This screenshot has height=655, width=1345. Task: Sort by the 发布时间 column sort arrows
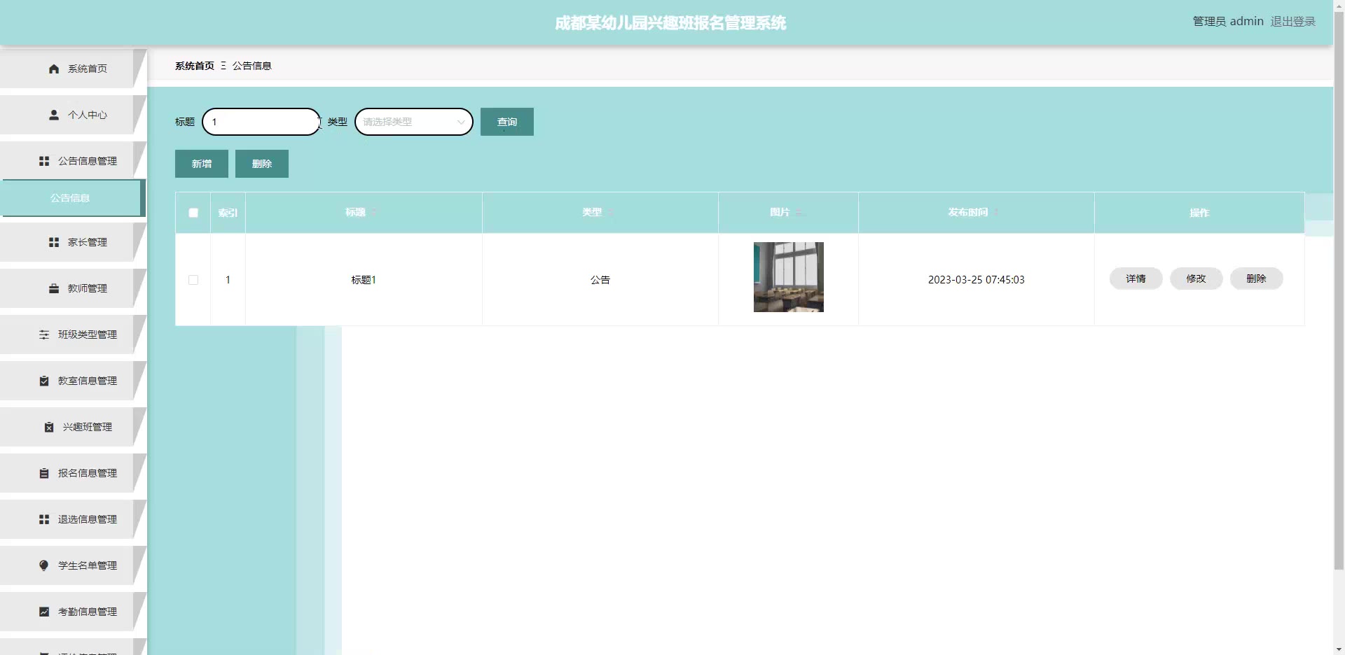pyautogui.click(x=996, y=212)
